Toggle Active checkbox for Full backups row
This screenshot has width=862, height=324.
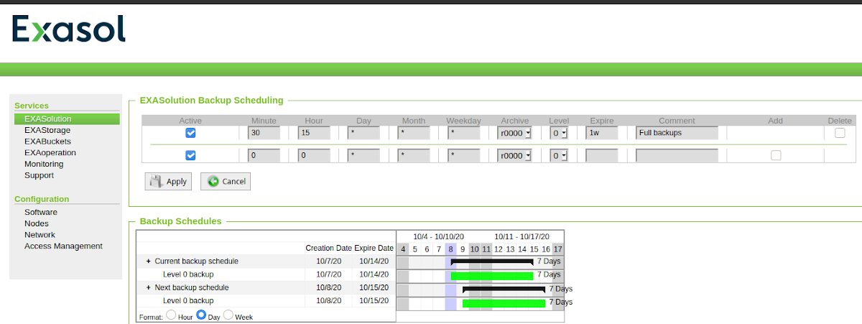[x=190, y=133]
